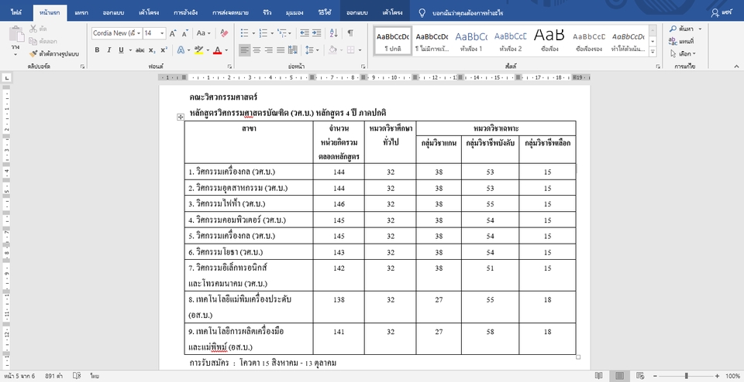Click table move handle icon

[x=181, y=117]
